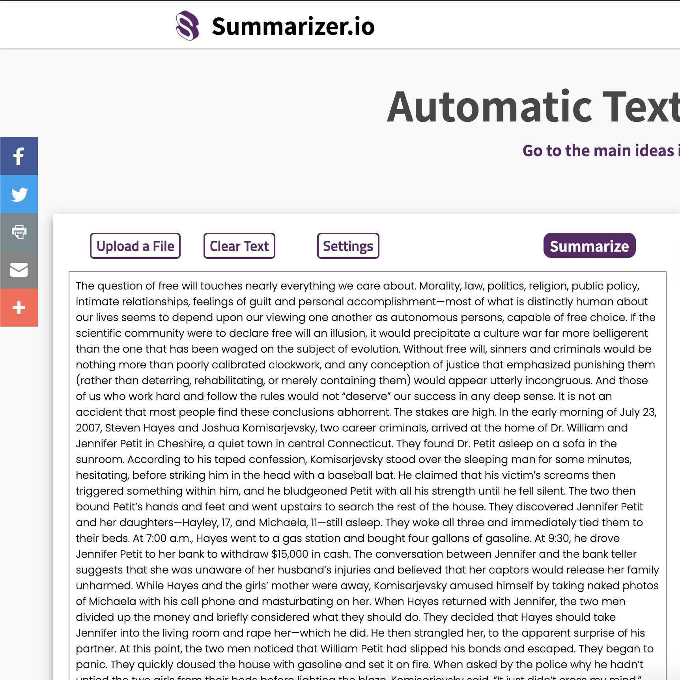
Task: Open the Summarizer.io home link text
Action: coord(293,26)
